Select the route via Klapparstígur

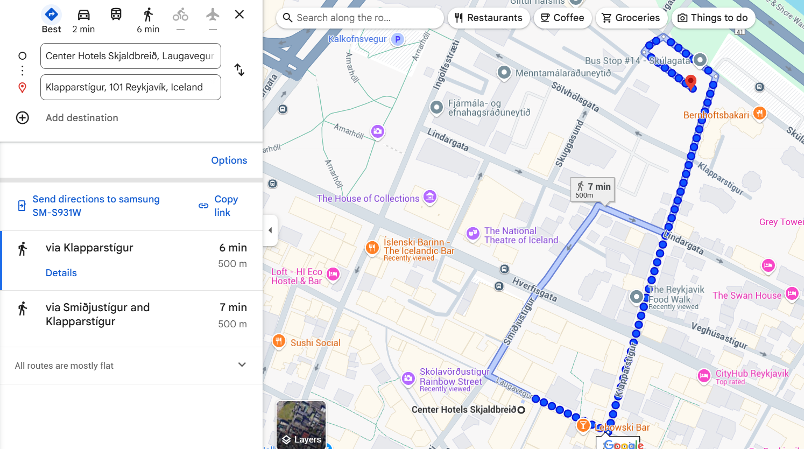[131, 261]
